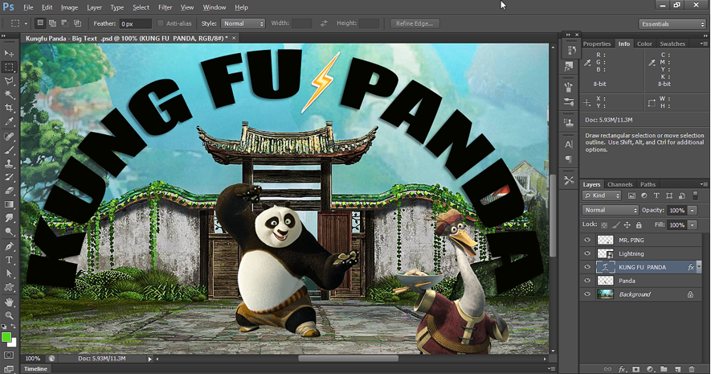Click the Refine Edge button
The width and height of the screenshot is (711, 374).
(x=415, y=23)
